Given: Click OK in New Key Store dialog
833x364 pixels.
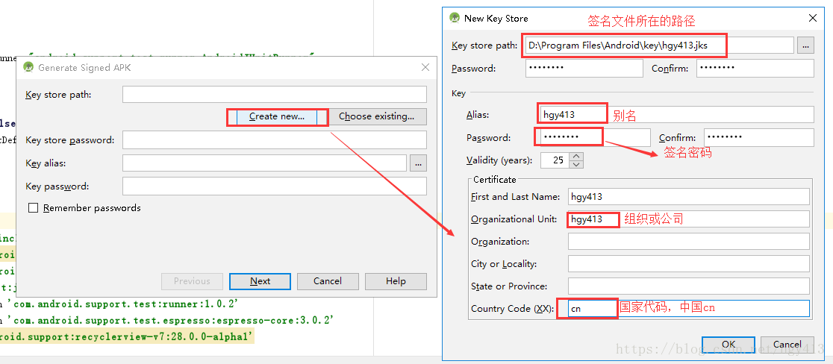Looking at the screenshot, I should click(x=729, y=345).
